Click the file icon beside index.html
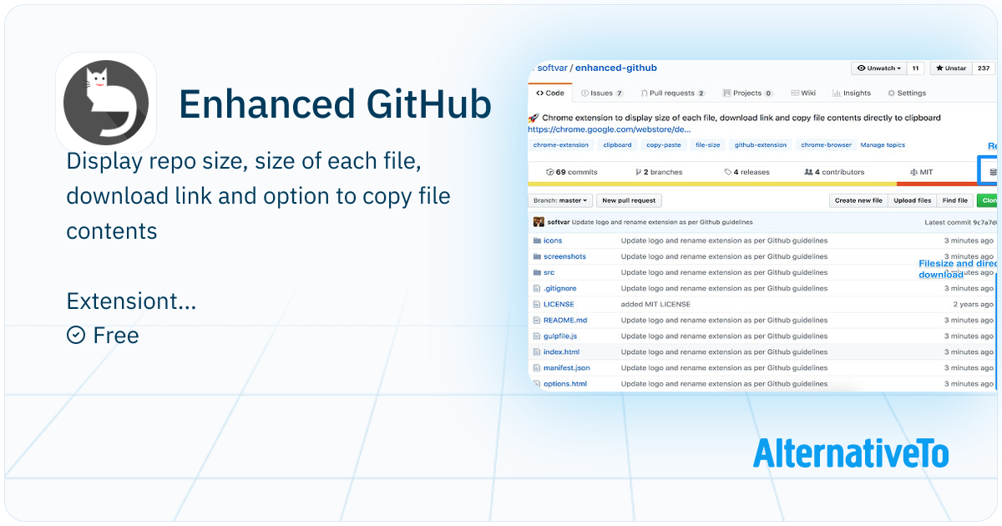 [537, 352]
